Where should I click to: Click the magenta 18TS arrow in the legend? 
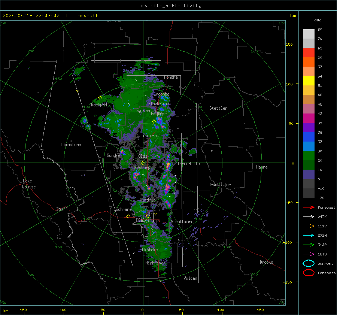(x=309, y=254)
